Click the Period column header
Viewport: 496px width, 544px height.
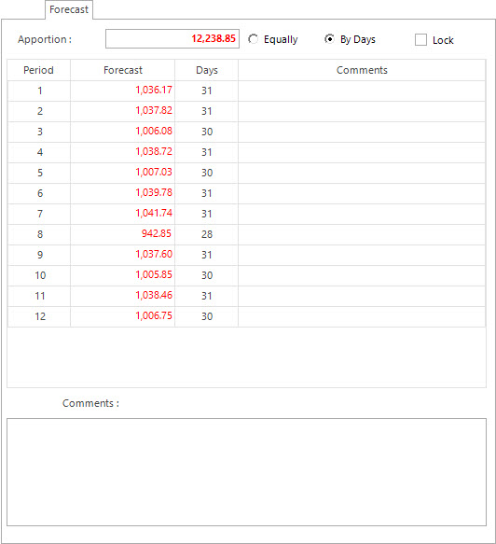[x=39, y=70]
